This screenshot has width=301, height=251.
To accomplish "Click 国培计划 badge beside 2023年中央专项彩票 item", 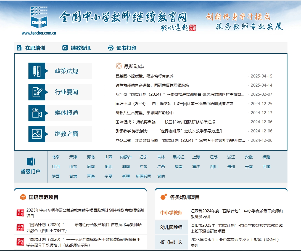I will tap(20, 213).
